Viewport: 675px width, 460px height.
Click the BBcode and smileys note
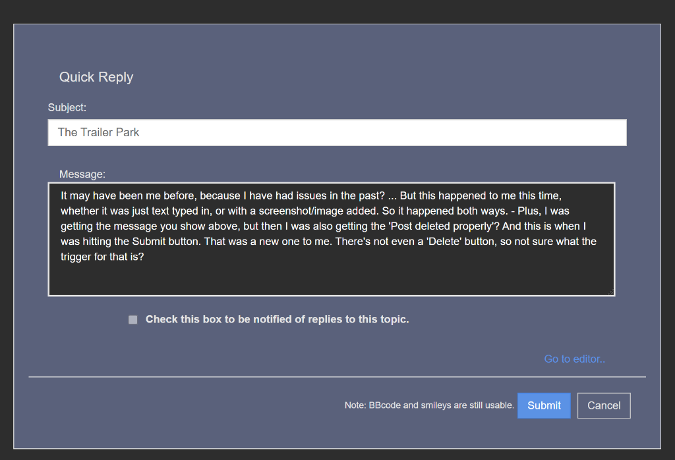[428, 405]
